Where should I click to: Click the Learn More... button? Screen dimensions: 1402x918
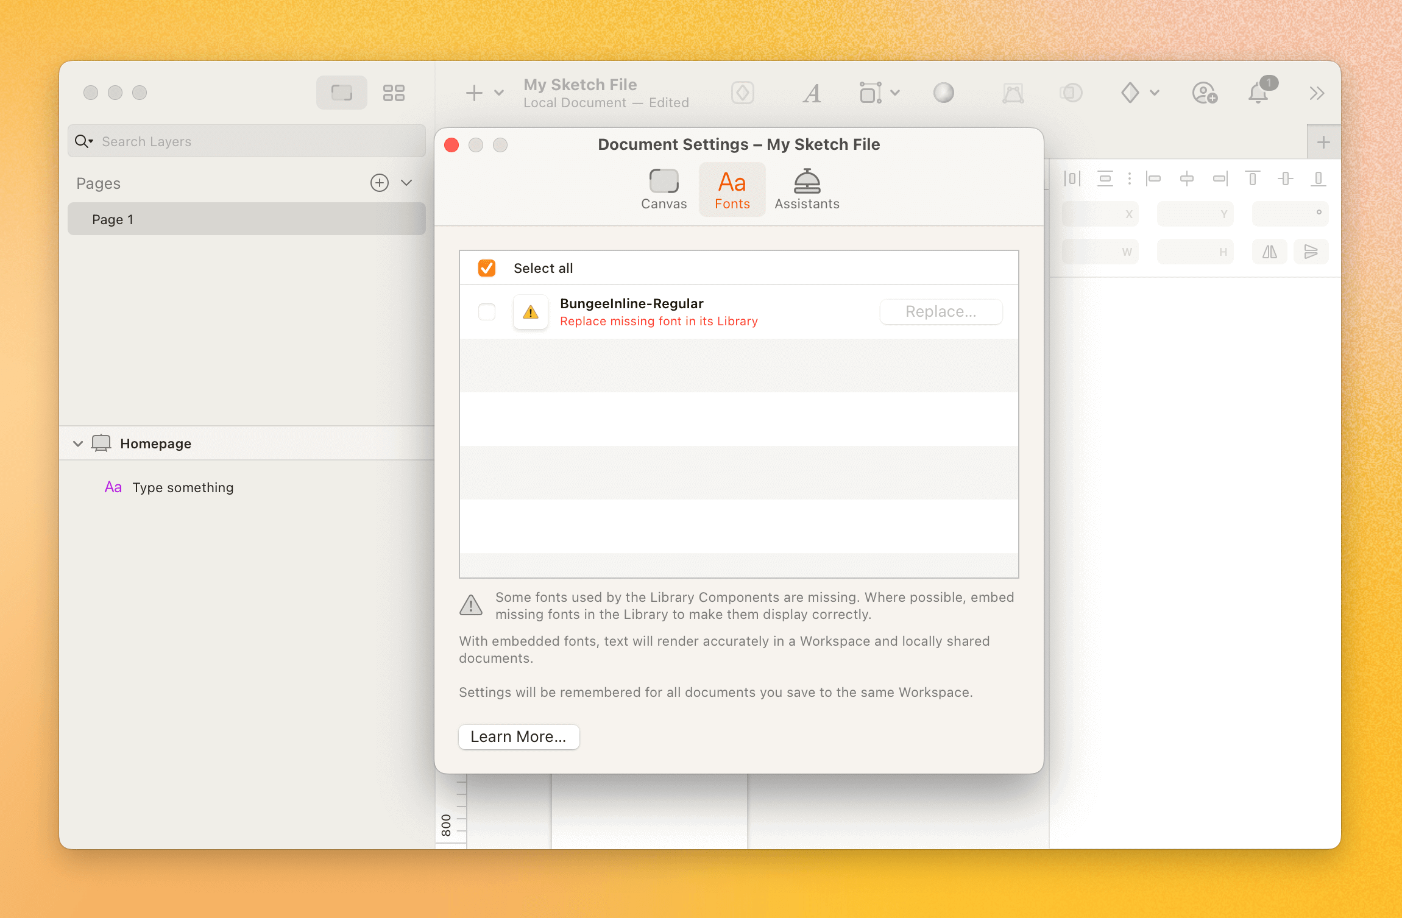coord(519,736)
